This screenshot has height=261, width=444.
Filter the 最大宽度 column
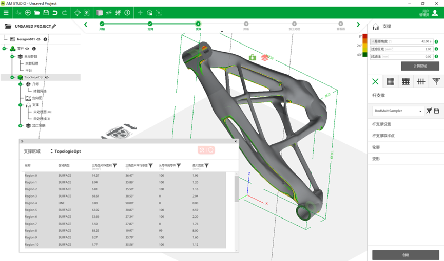(x=207, y=165)
